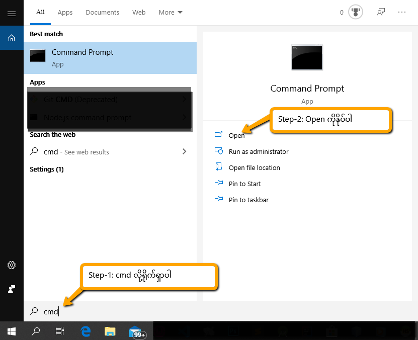Choose Pin to Start
This screenshot has height=340, width=418.
[245, 184]
